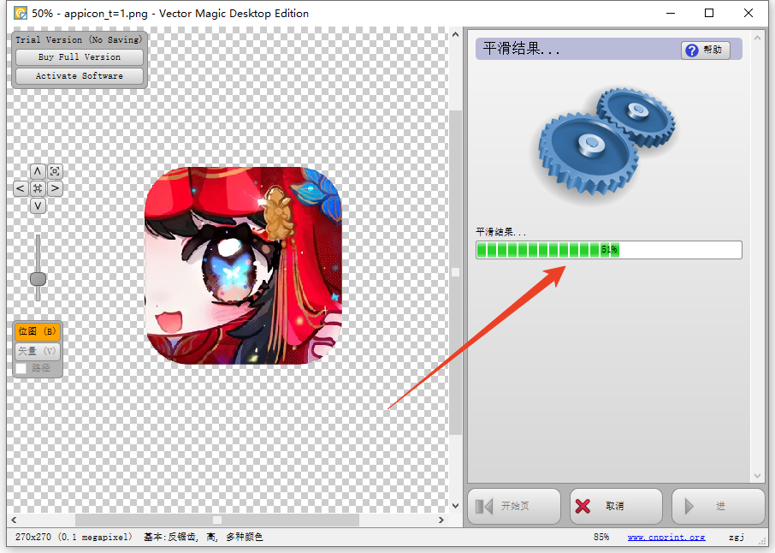Pan the view right with the arrow button
The width and height of the screenshot is (775, 553).
tap(55, 188)
